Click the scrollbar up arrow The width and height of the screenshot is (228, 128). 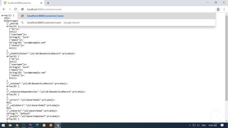point(227,14)
